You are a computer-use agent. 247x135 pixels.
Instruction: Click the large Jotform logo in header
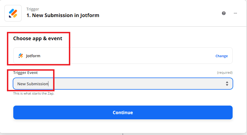pyautogui.click(x=13, y=13)
